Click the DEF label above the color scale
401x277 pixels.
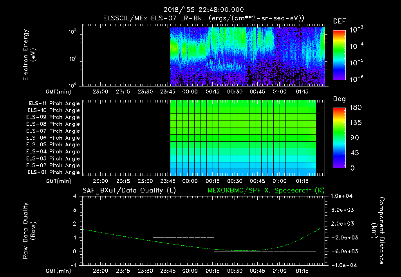point(340,22)
